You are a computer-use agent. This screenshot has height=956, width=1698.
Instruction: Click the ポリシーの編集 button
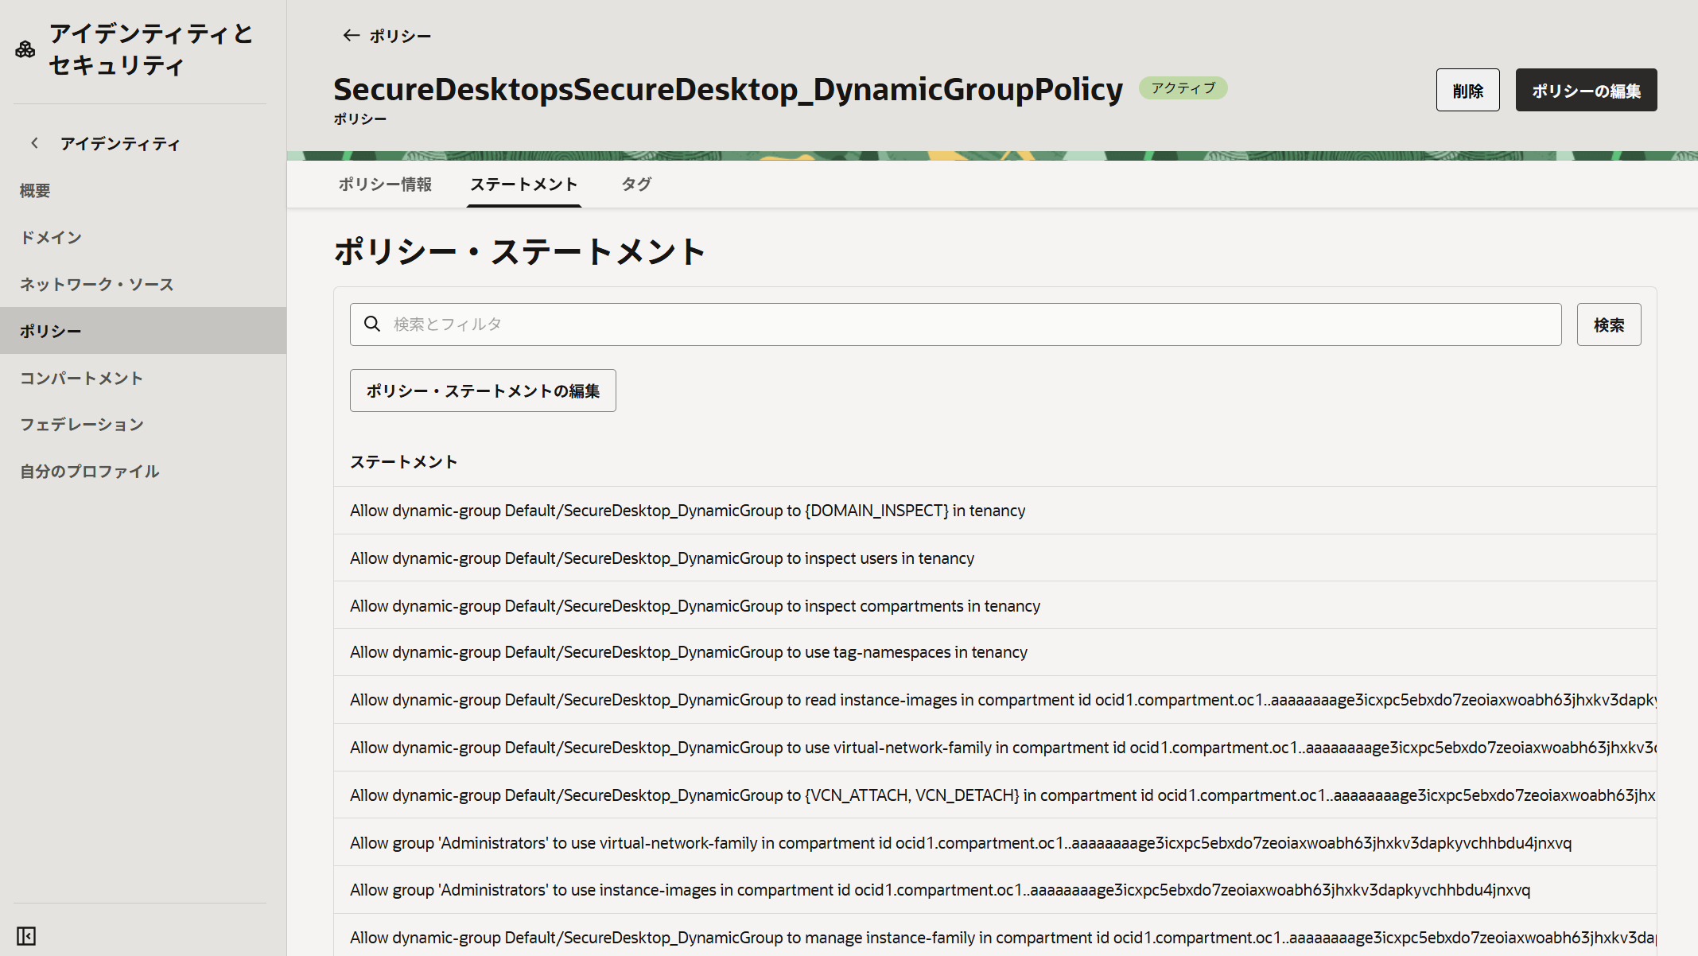(1586, 89)
